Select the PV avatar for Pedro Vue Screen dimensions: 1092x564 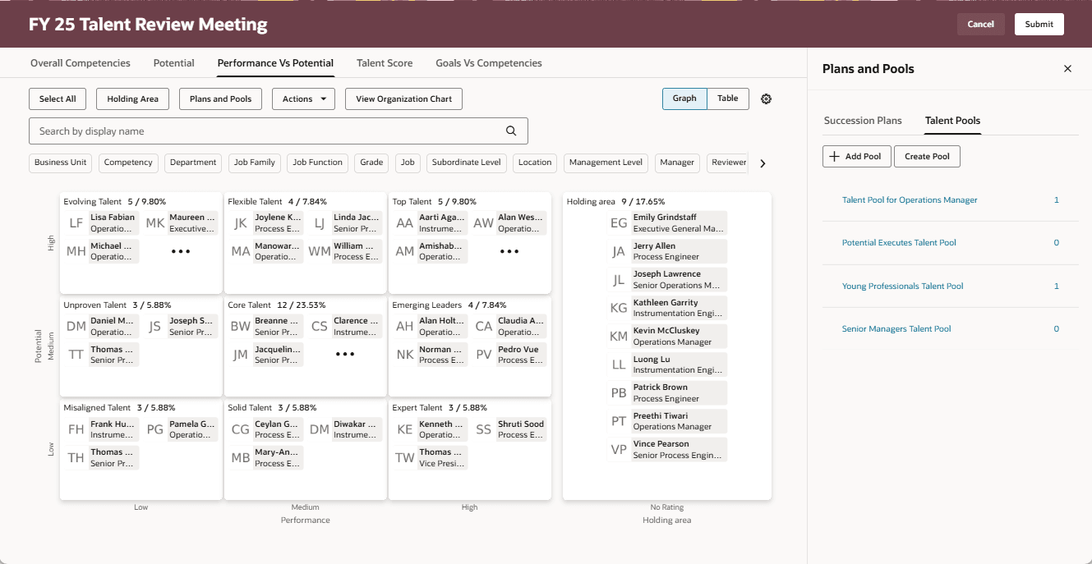pos(484,355)
